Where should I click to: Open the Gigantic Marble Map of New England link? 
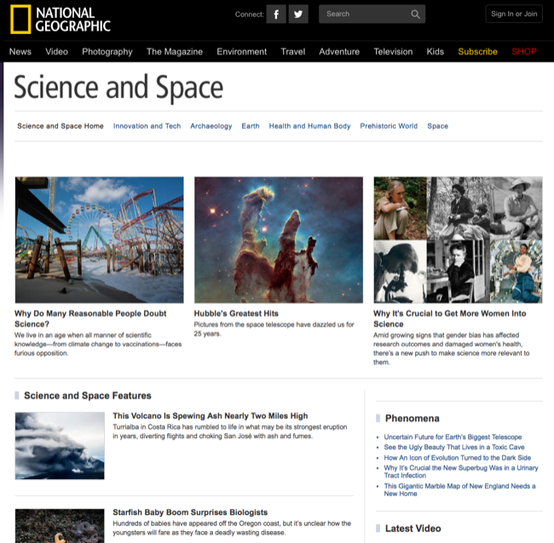tap(459, 490)
